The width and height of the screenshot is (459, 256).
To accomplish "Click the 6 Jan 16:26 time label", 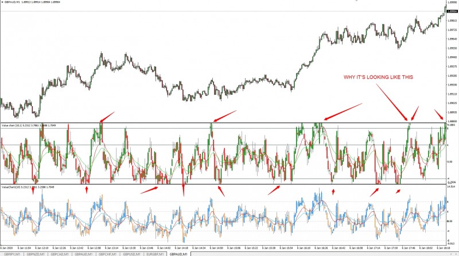I will pyautogui.click(x=321, y=248).
